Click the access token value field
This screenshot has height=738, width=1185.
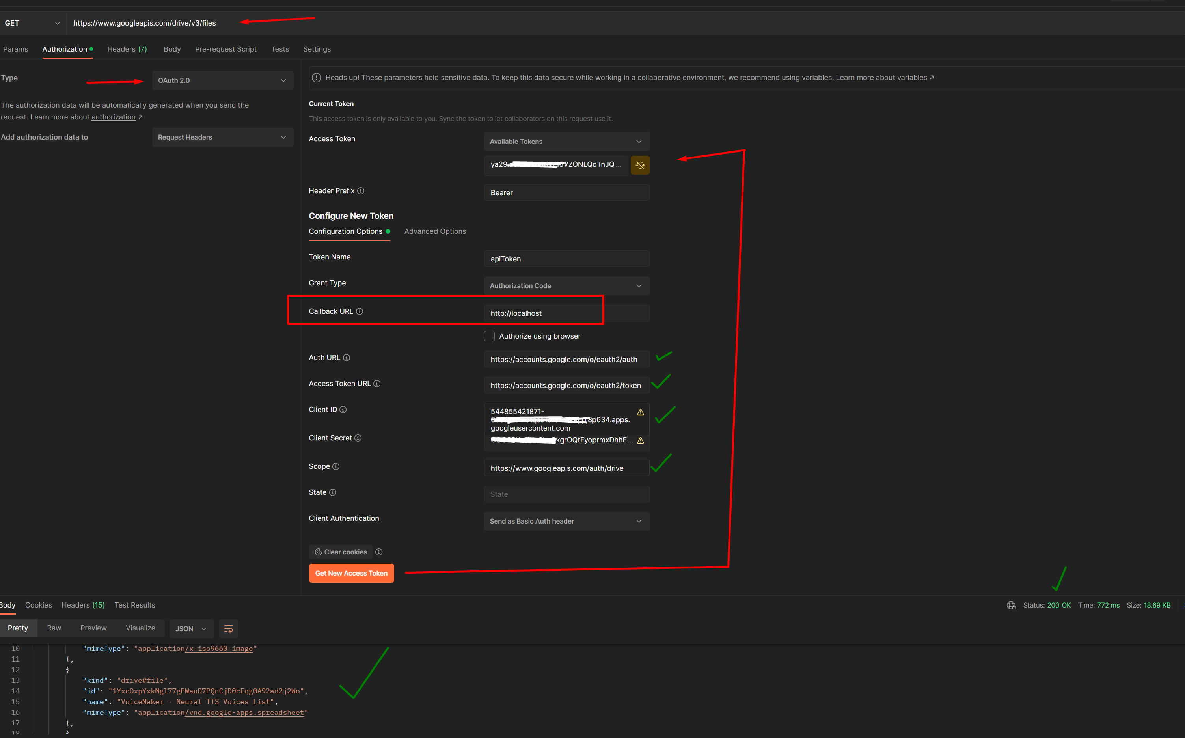tap(556, 165)
